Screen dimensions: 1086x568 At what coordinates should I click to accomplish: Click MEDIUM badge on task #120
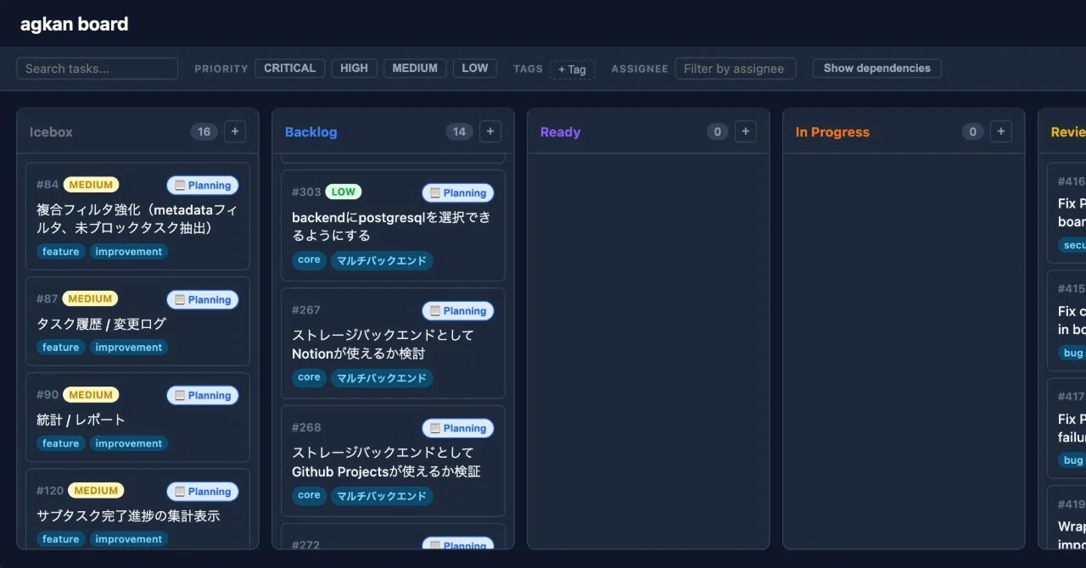96,491
